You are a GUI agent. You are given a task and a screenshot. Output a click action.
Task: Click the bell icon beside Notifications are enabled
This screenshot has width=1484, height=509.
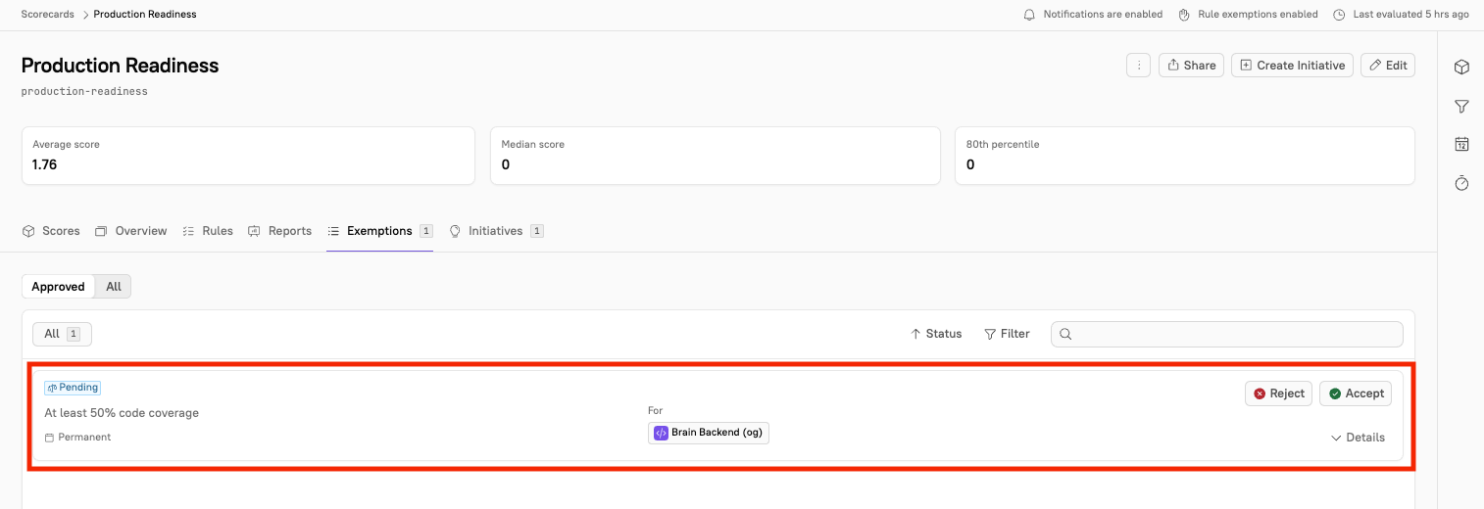click(1029, 15)
